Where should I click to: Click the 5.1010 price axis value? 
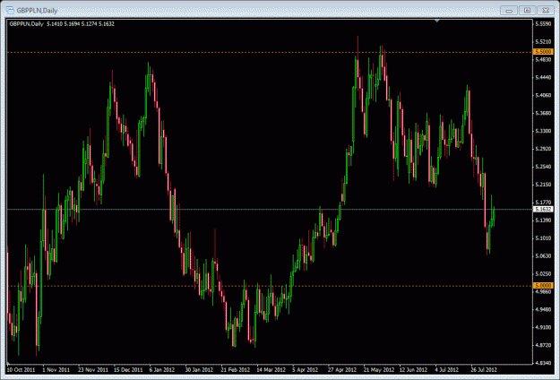click(543, 237)
